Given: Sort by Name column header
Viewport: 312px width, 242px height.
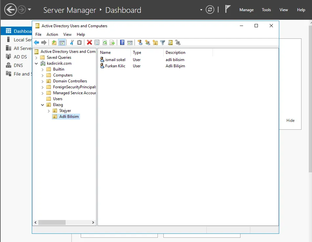Looking at the screenshot, I should (x=114, y=53).
